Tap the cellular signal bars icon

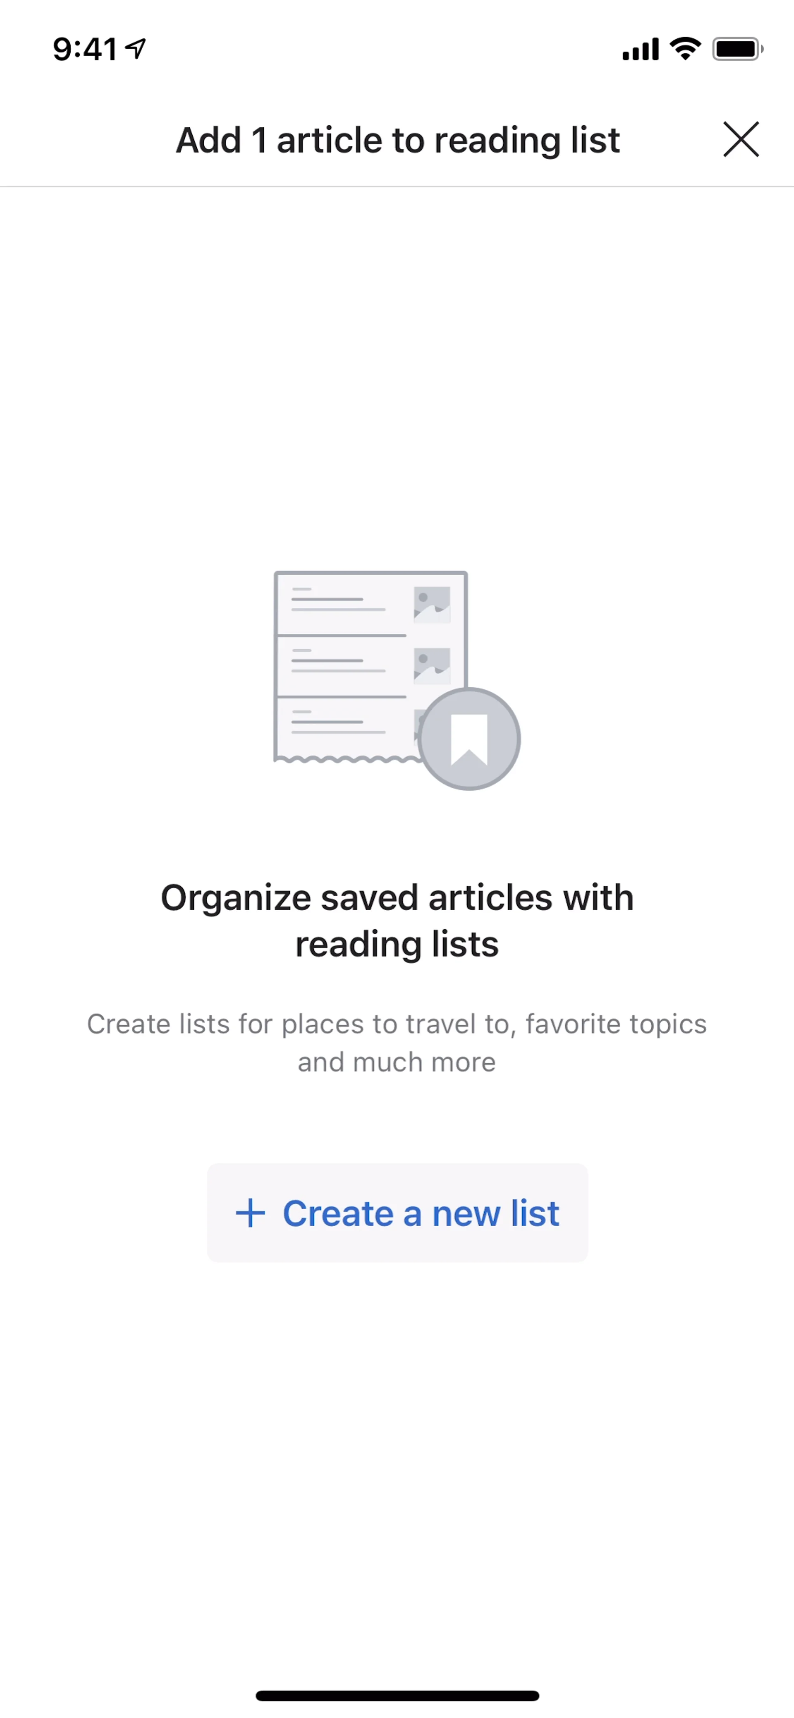click(x=640, y=49)
